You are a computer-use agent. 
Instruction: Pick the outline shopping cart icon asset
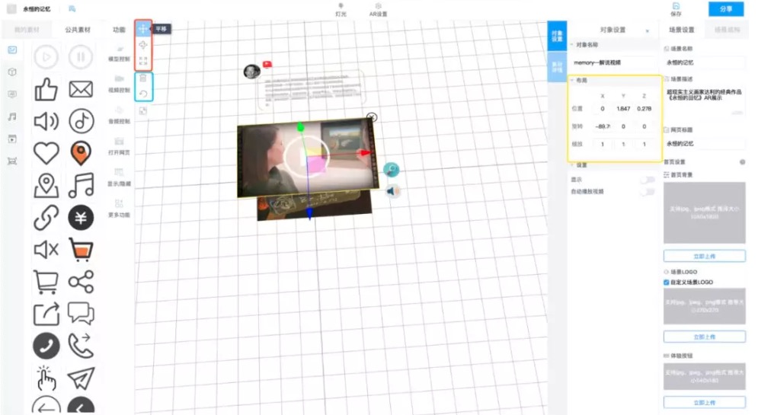(46, 282)
